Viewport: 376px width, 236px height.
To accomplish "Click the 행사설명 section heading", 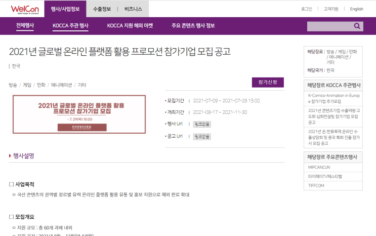I will (x=23, y=156).
